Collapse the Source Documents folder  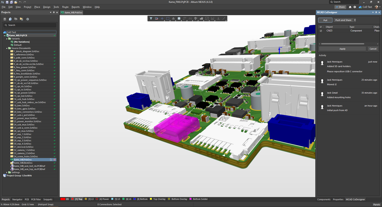(x=6, y=48)
